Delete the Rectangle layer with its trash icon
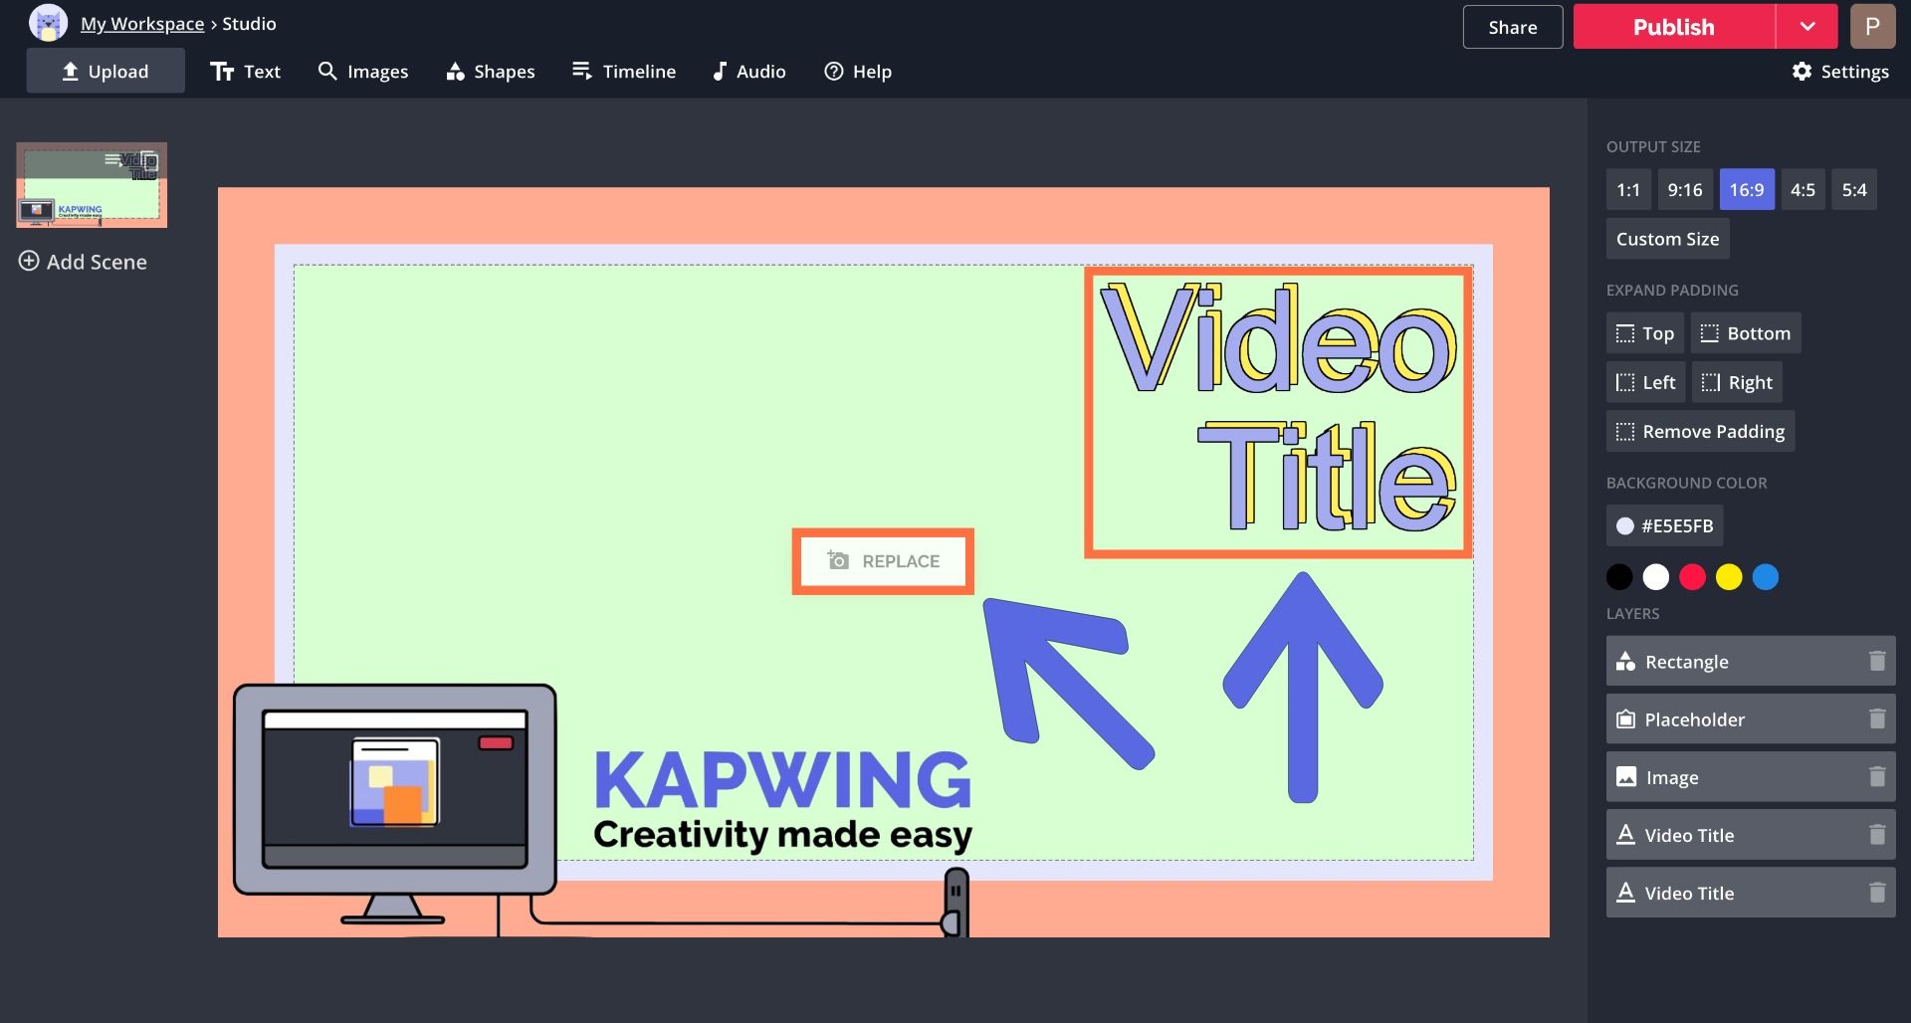 1877,661
